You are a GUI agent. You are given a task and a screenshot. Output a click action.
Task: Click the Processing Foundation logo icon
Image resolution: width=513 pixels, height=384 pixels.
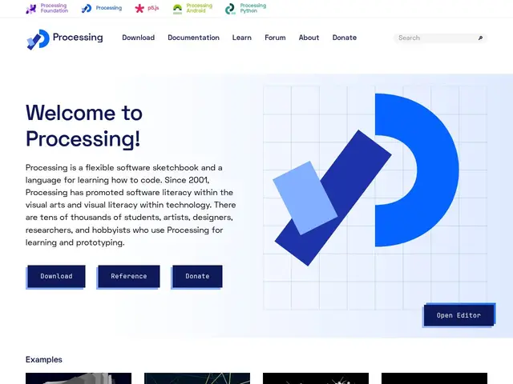[x=31, y=9]
